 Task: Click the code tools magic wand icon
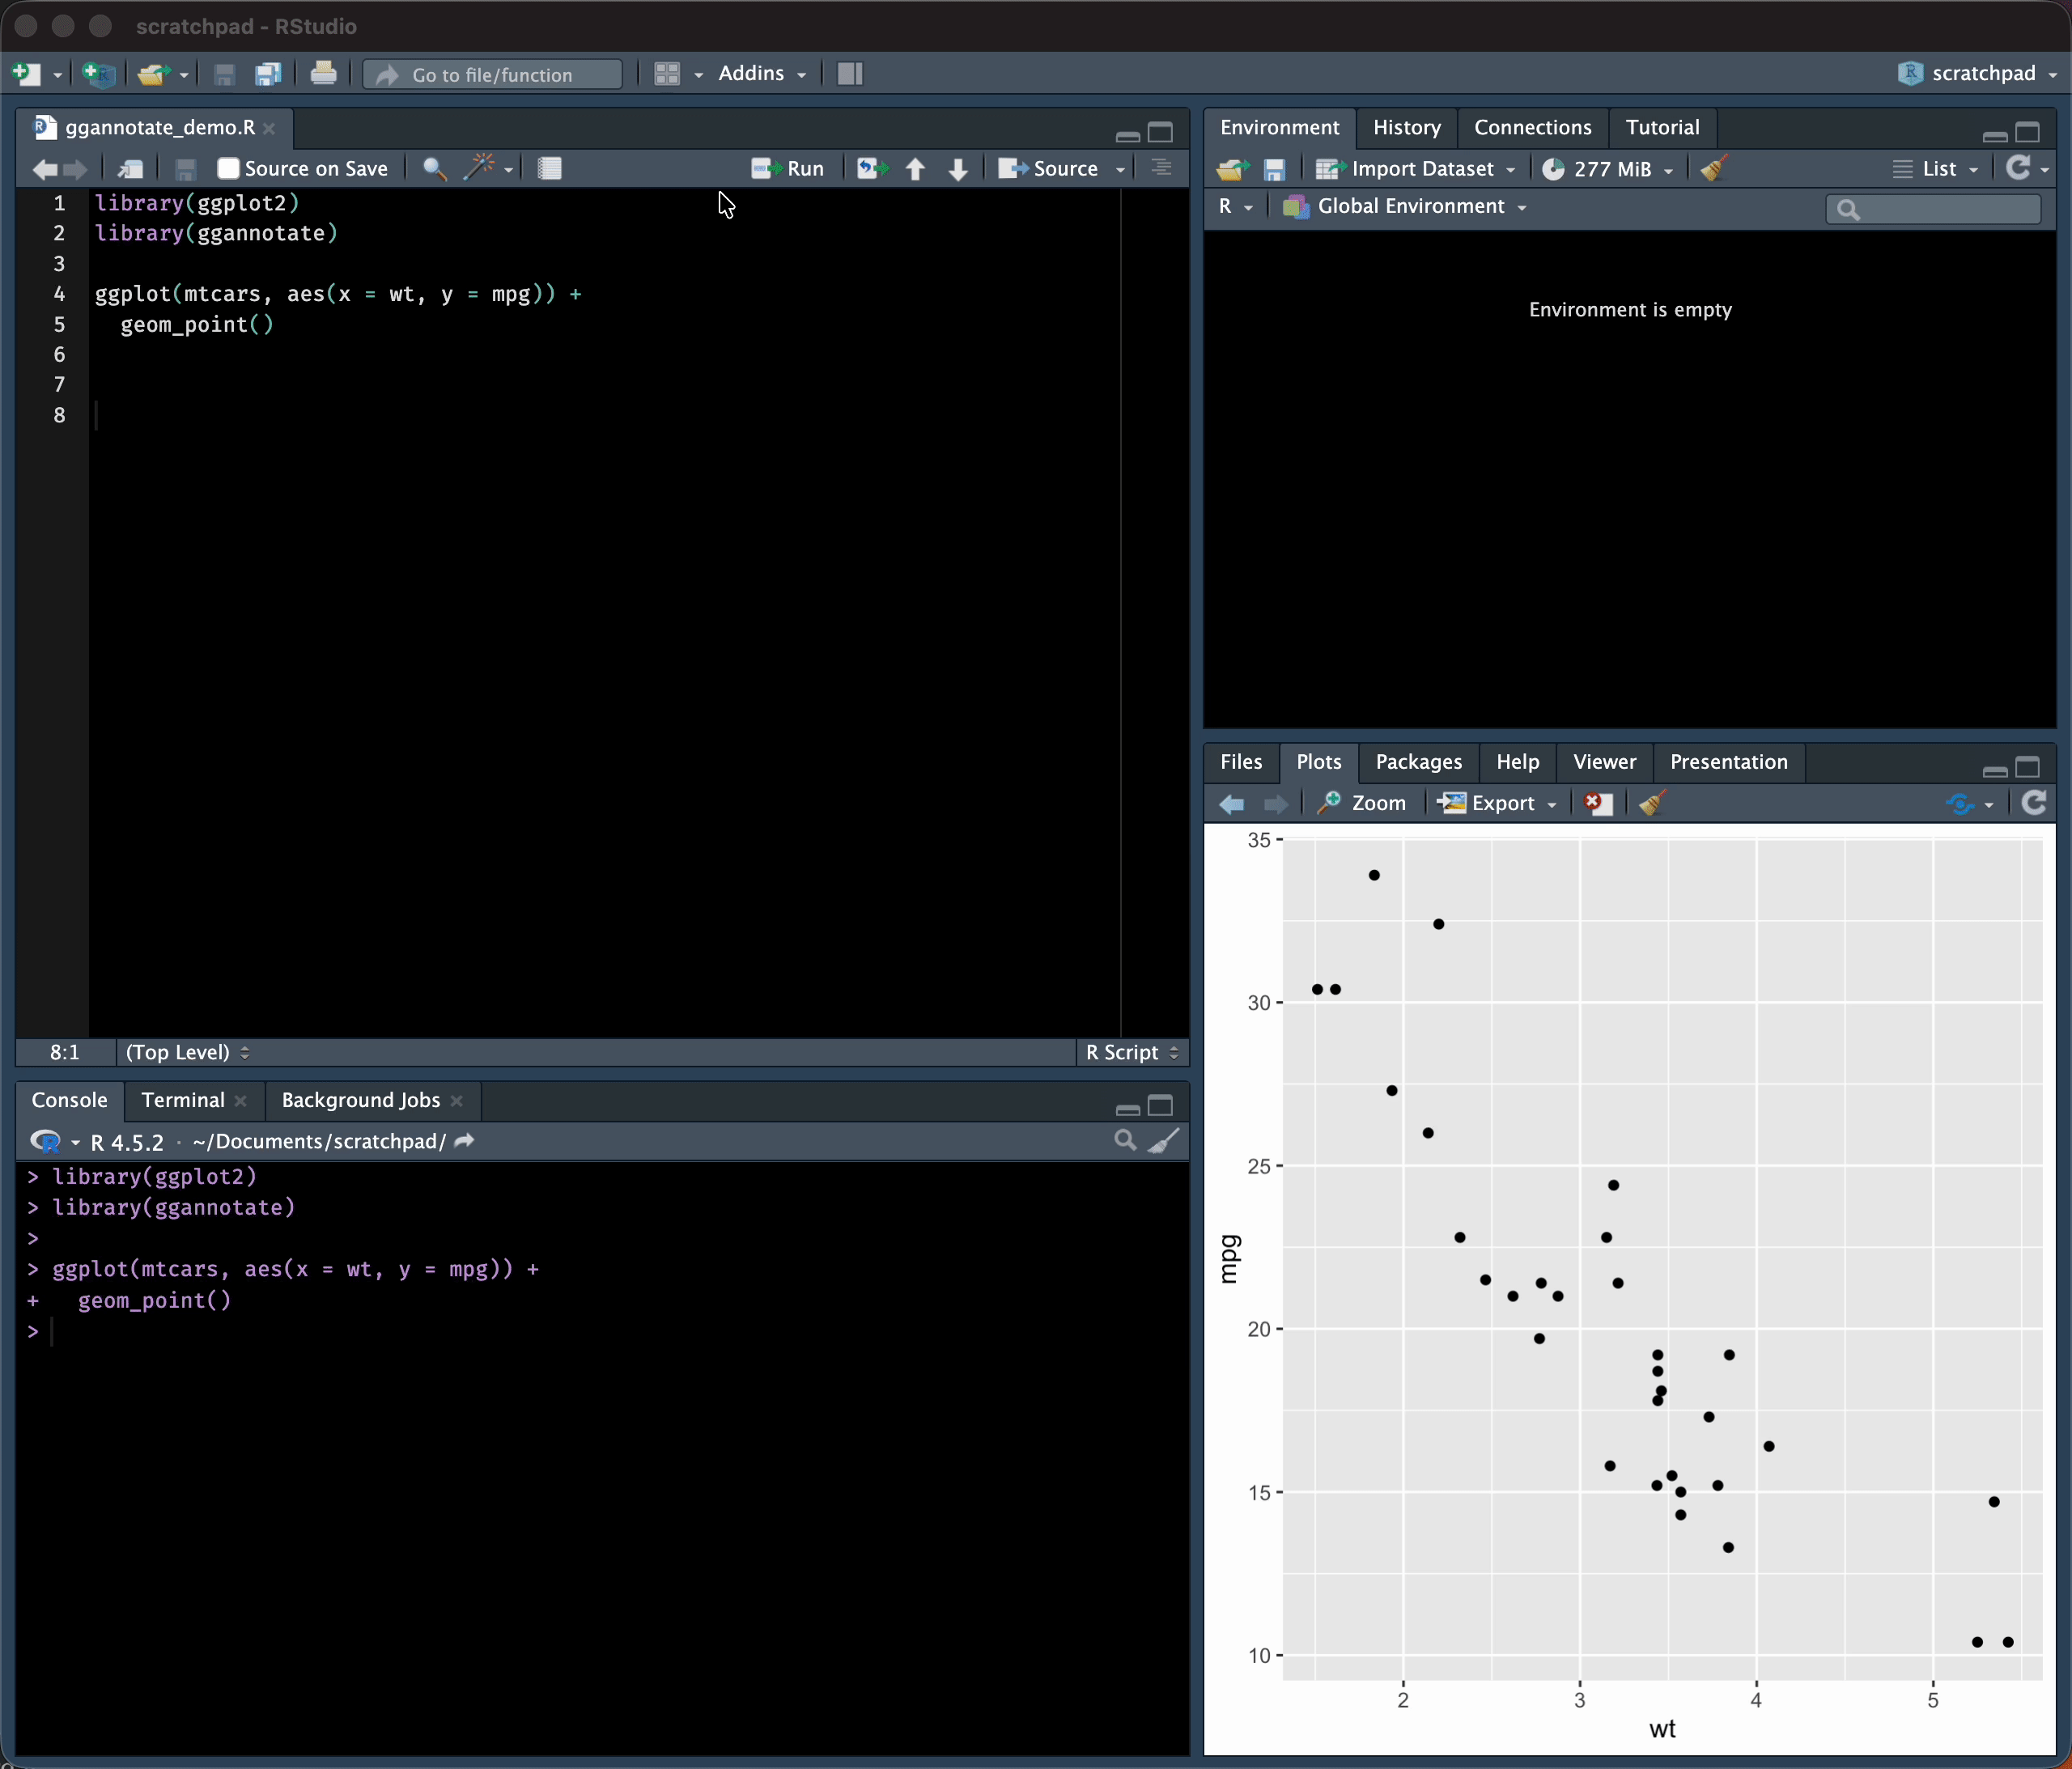[480, 168]
